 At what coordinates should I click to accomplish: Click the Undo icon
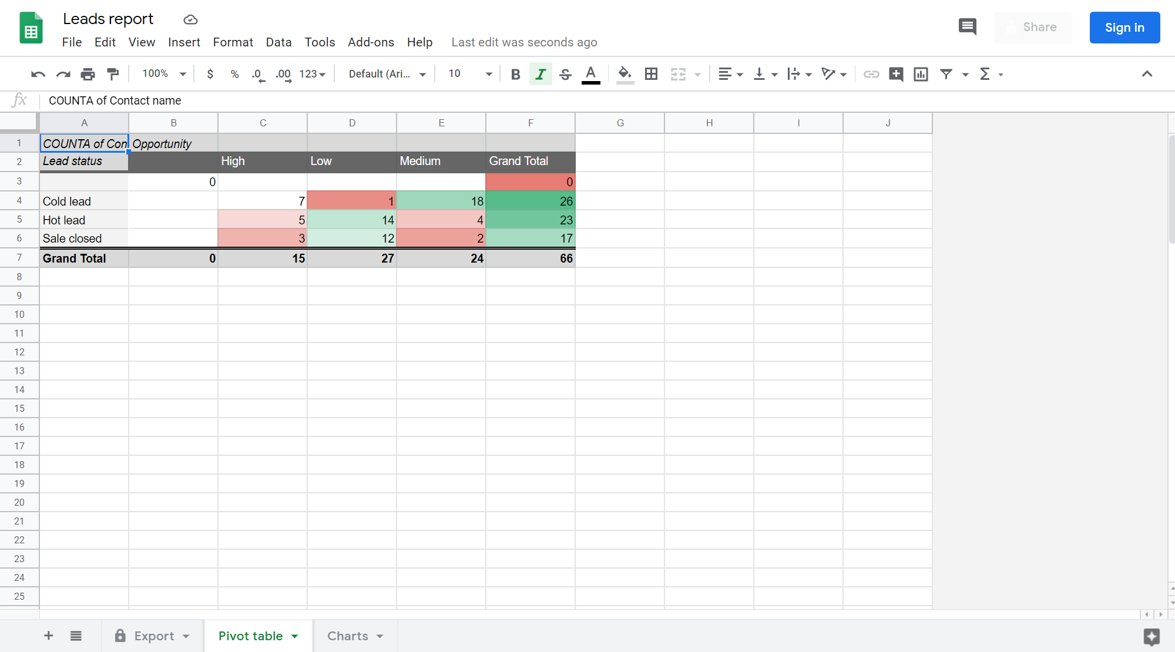pyautogui.click(x=38, y=74)
